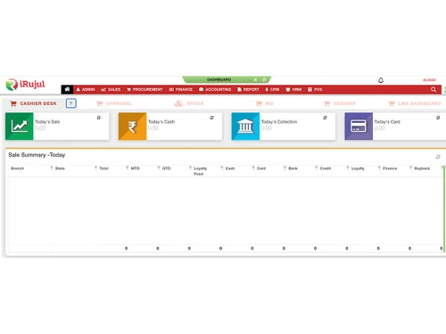Click the Sale Summary -Today heading
The height and width of the screenshot is (334, 446).
click(37, 155)
